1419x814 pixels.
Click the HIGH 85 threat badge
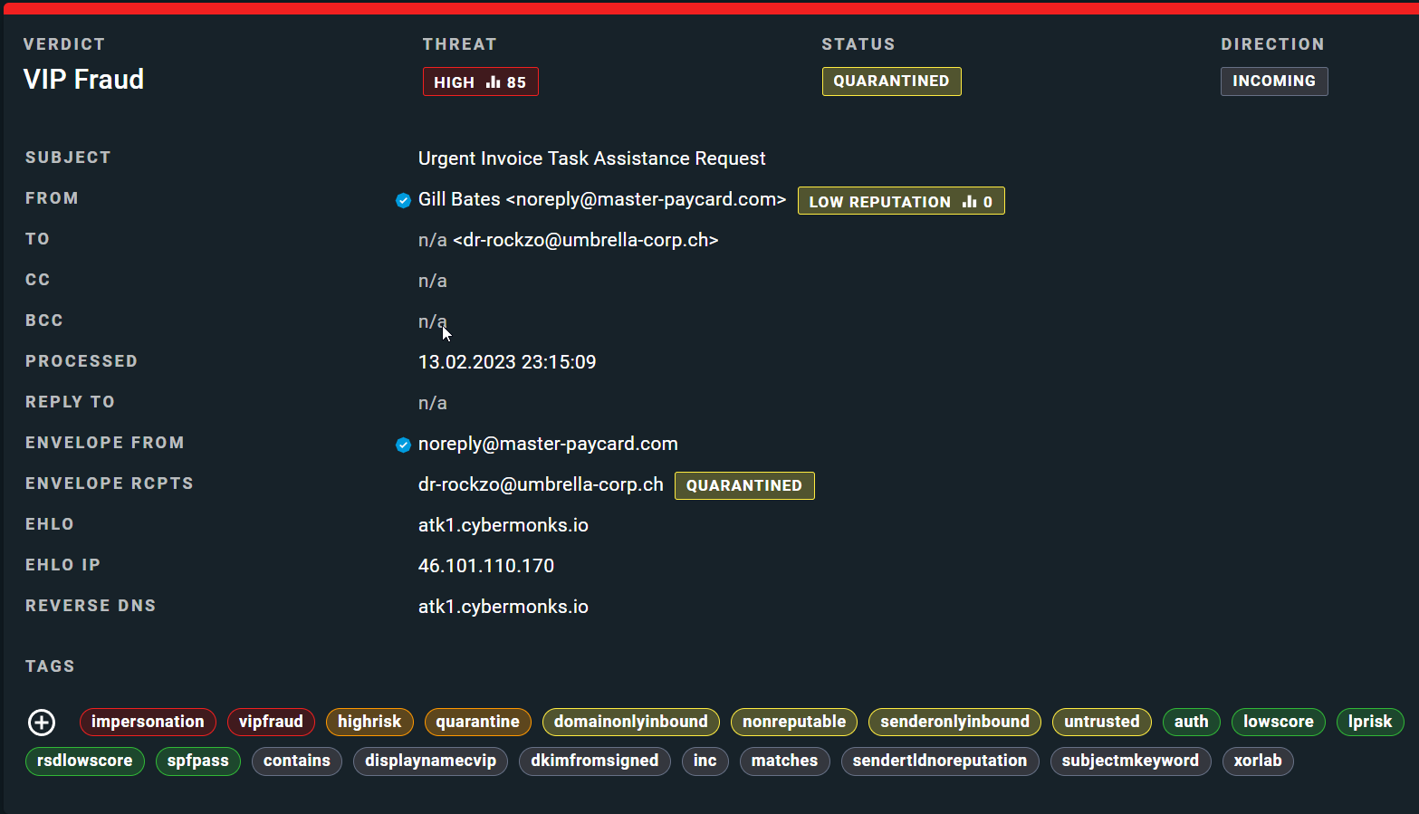[x=480, y=81]
